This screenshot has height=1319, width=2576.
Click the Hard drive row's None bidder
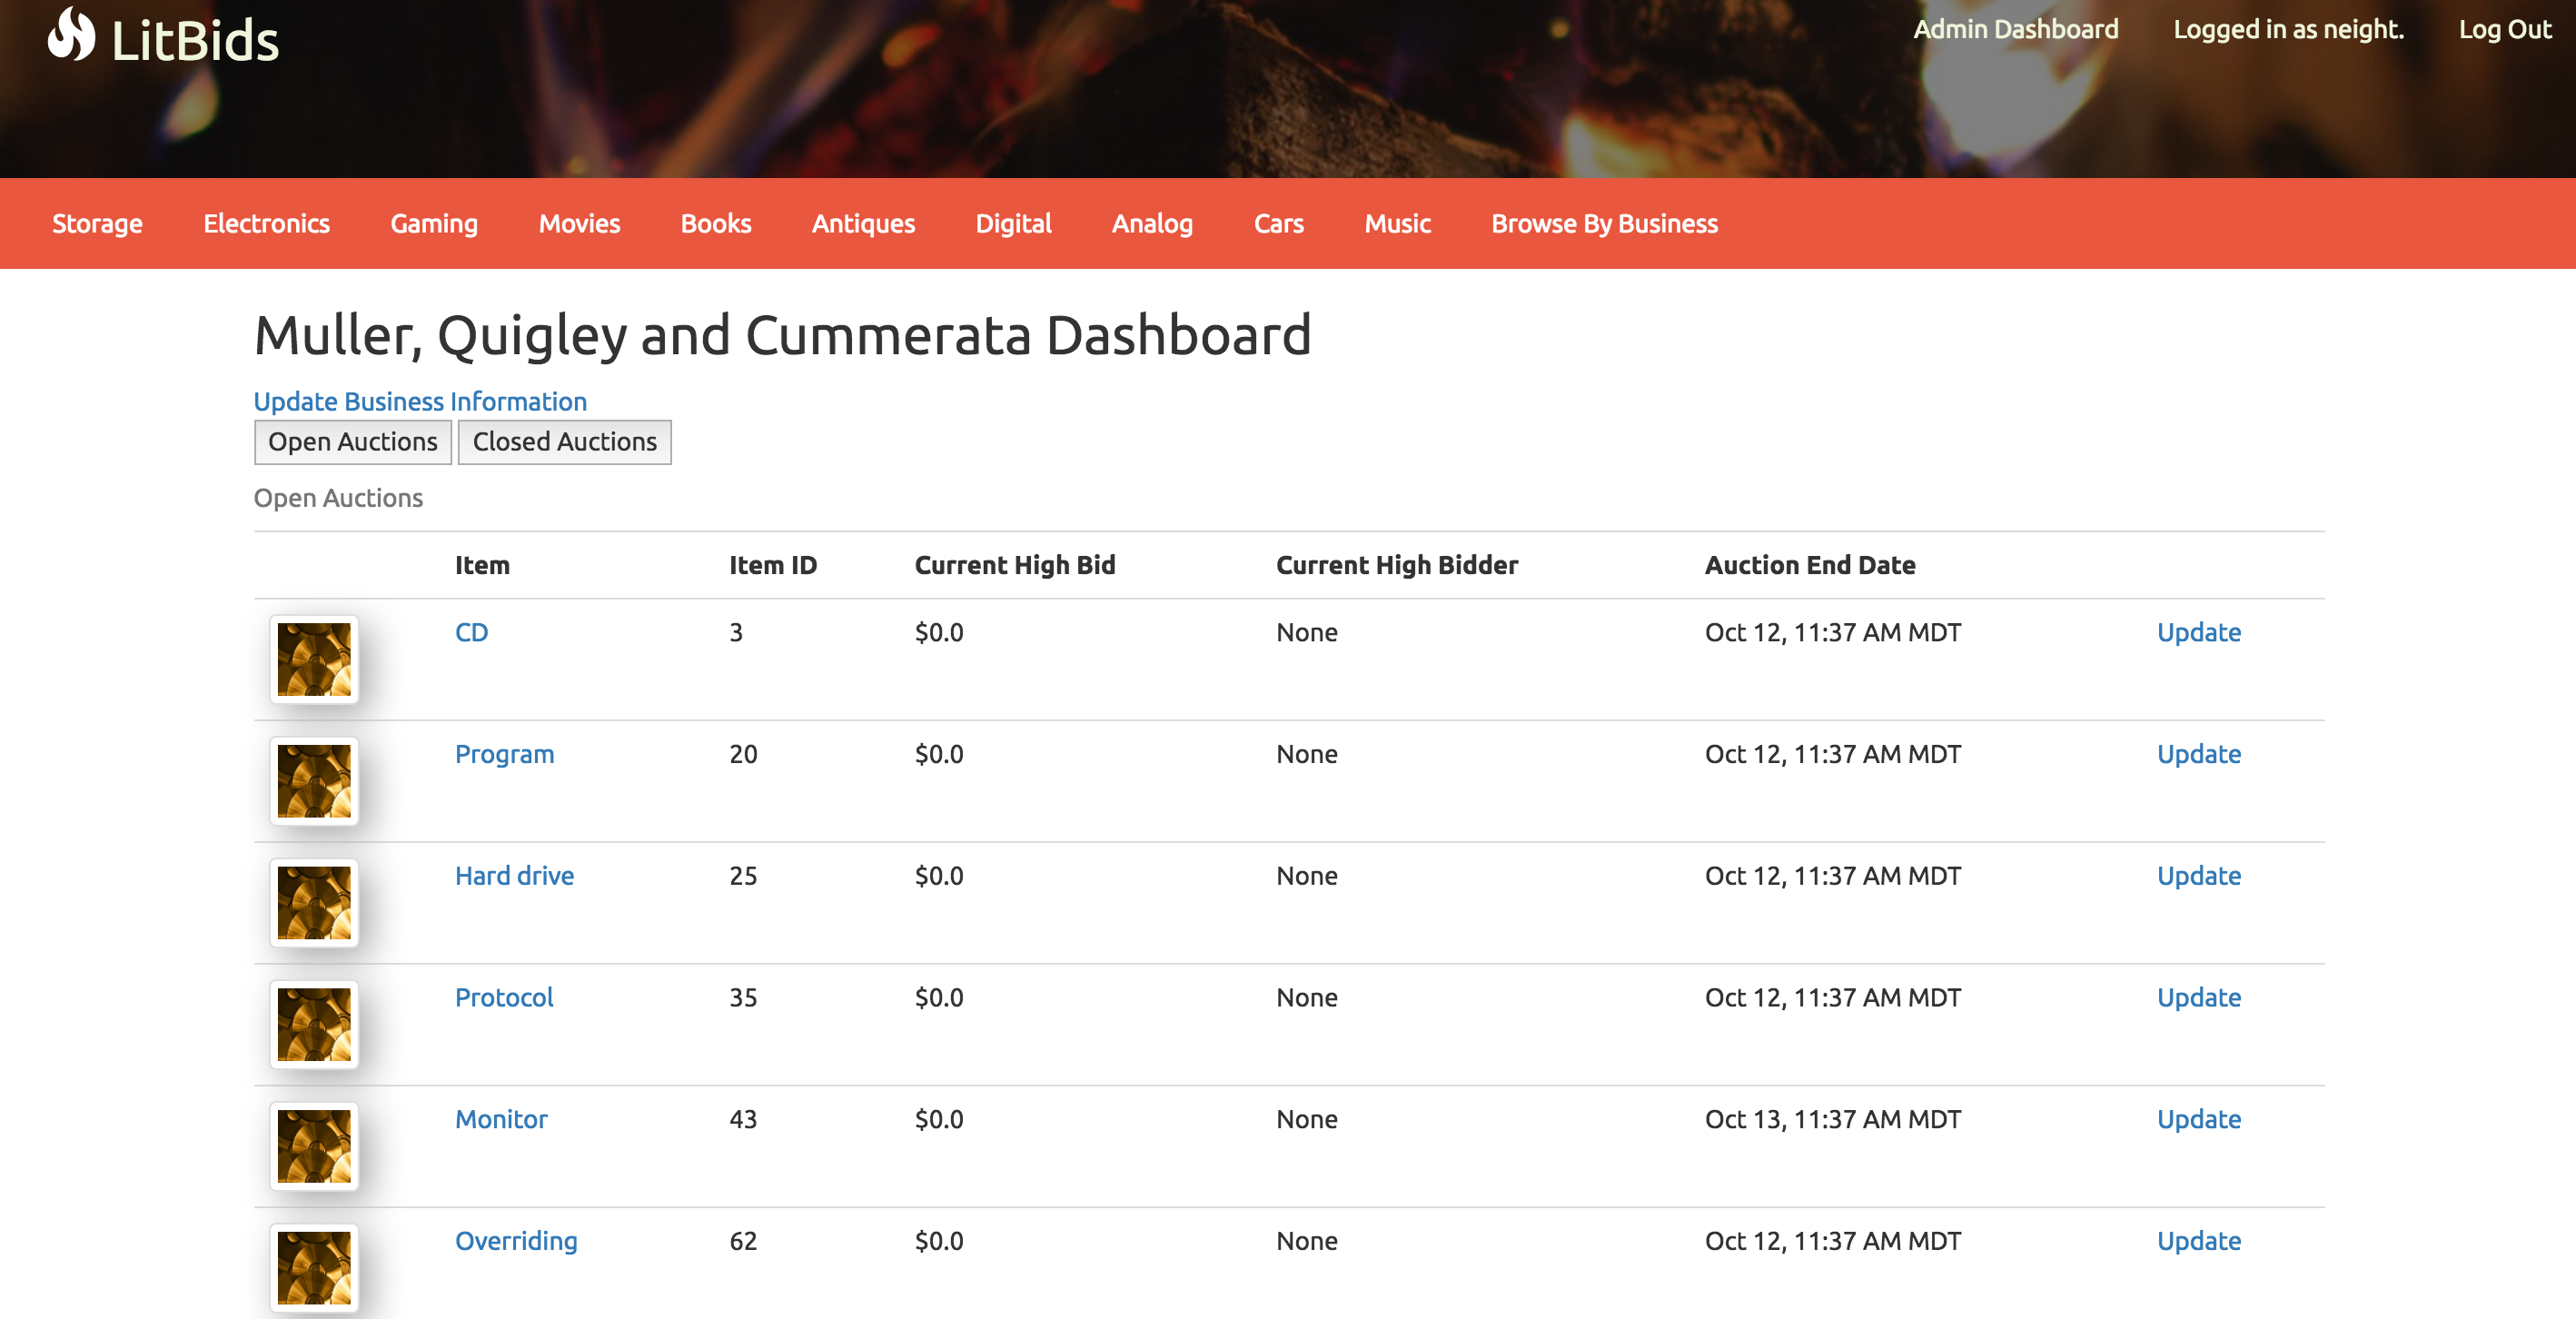click(x=1306, y=876)
